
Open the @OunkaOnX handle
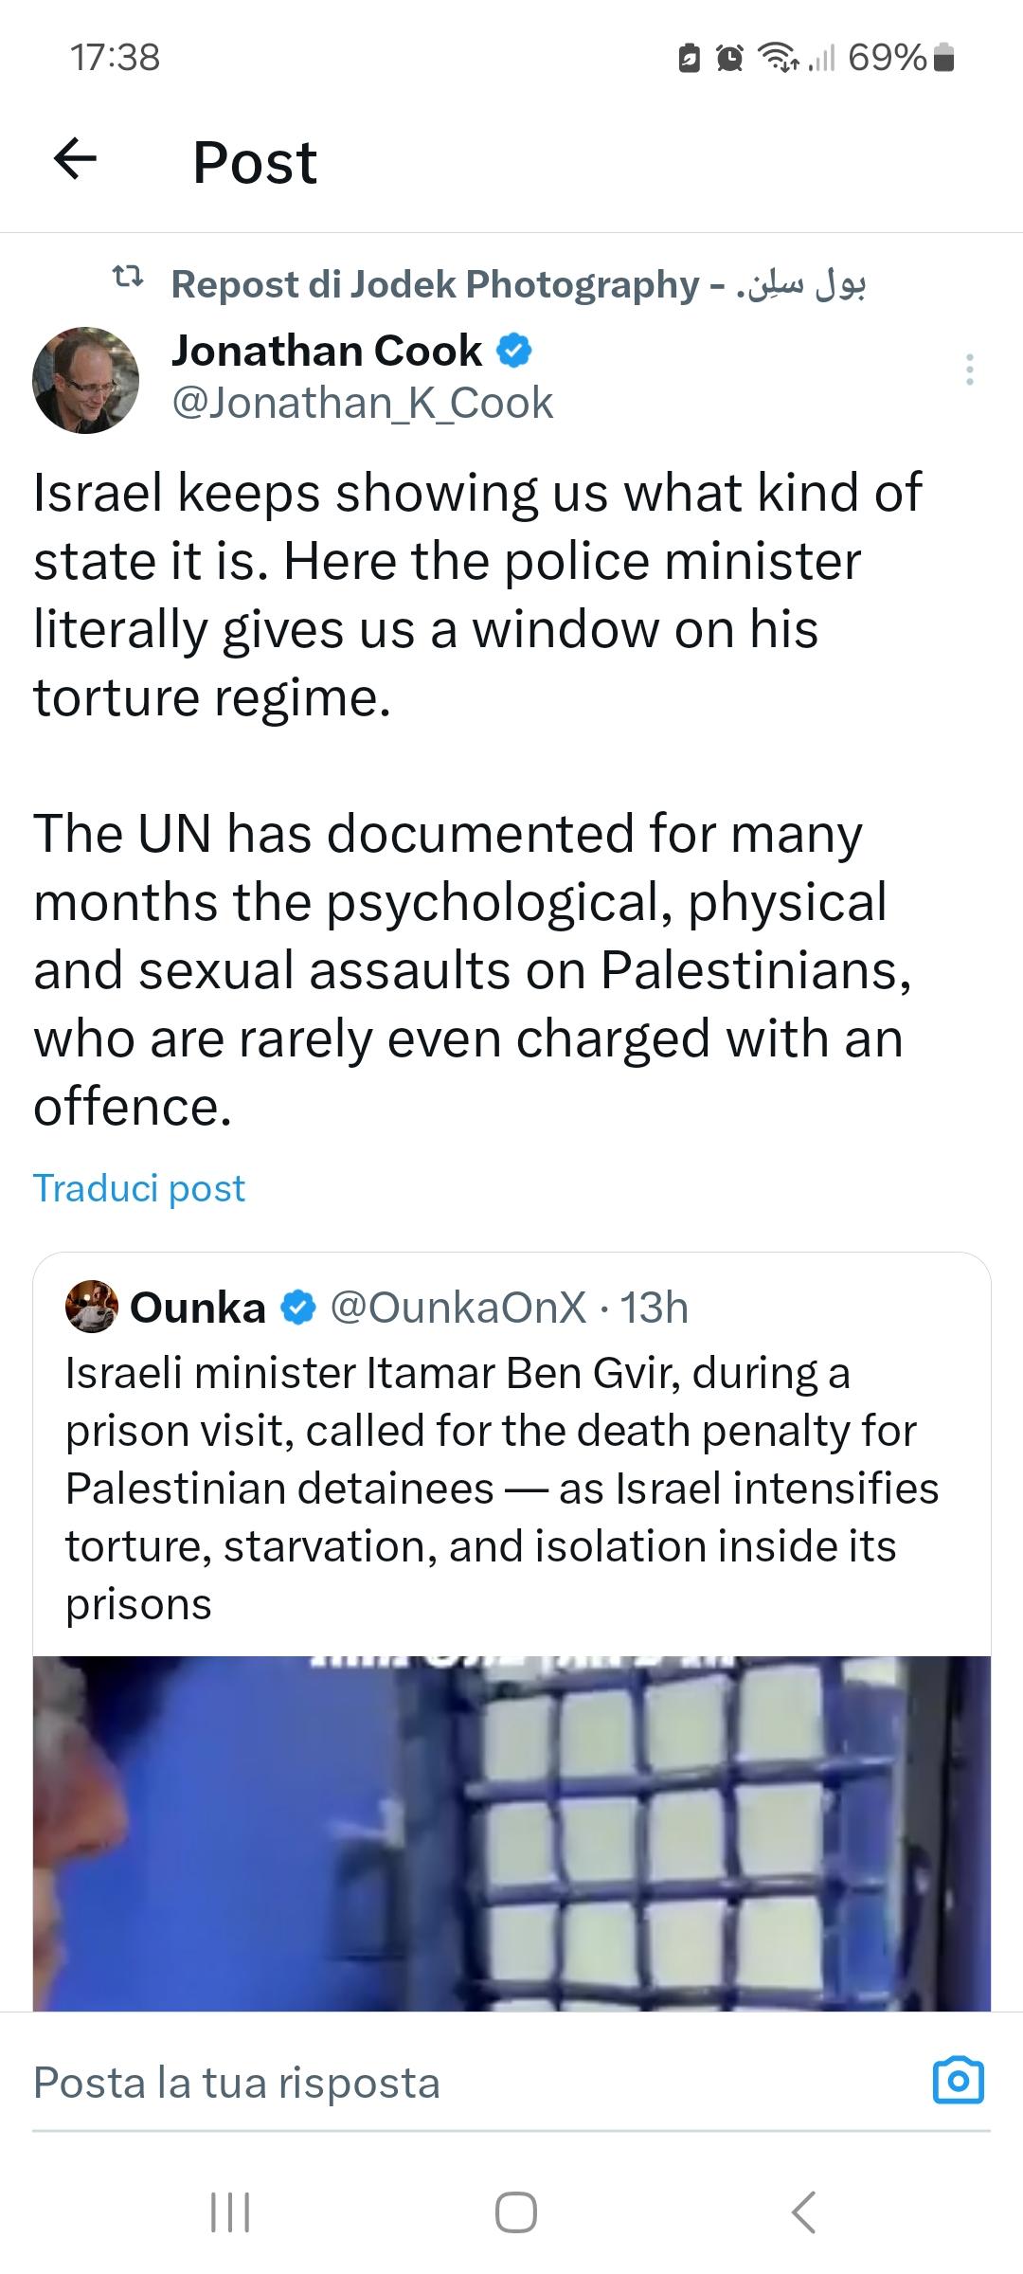tap(458, 1308)
